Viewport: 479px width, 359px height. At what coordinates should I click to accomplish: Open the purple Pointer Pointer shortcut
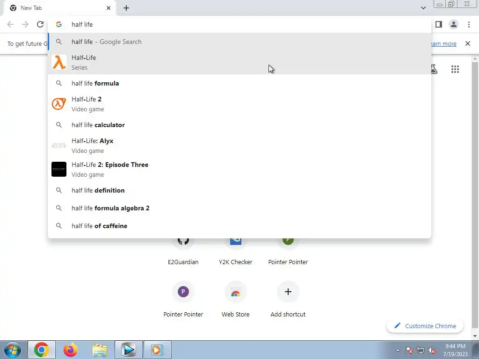(183, 299)
